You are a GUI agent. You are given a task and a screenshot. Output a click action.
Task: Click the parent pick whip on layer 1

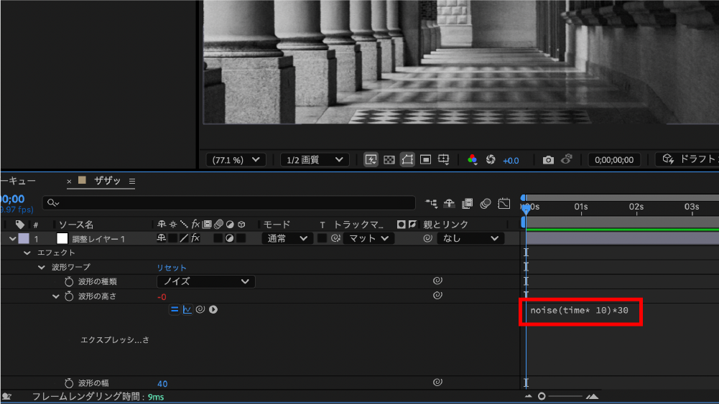(x=427, y=238)
